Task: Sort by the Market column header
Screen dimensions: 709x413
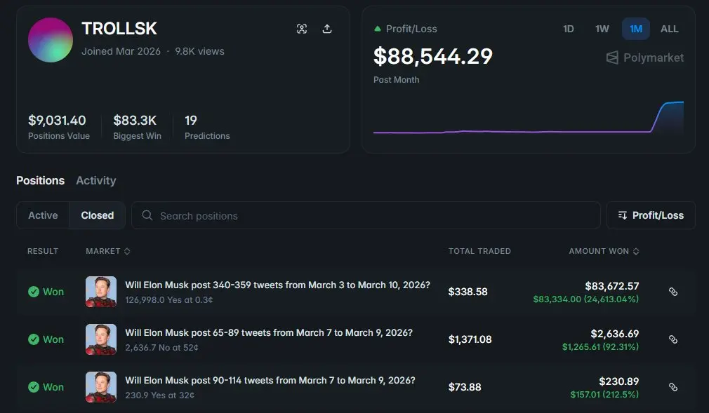Action: [x=108, y=251]
